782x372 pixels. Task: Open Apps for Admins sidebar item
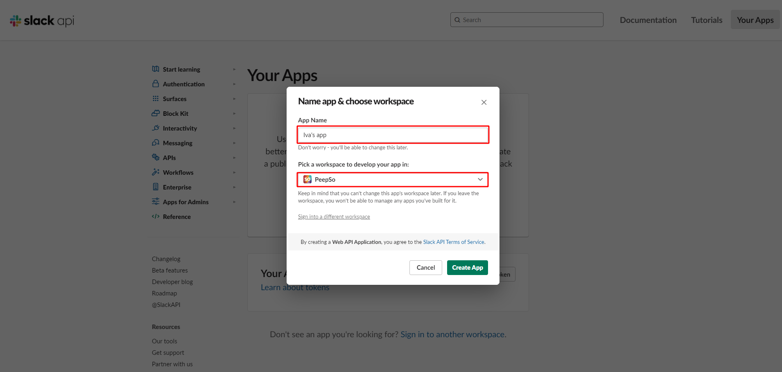pos(186,202)
